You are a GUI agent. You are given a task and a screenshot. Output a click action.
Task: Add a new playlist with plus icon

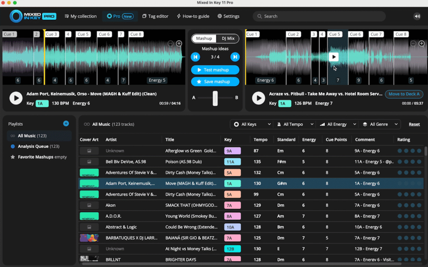[x=66, y=124]
